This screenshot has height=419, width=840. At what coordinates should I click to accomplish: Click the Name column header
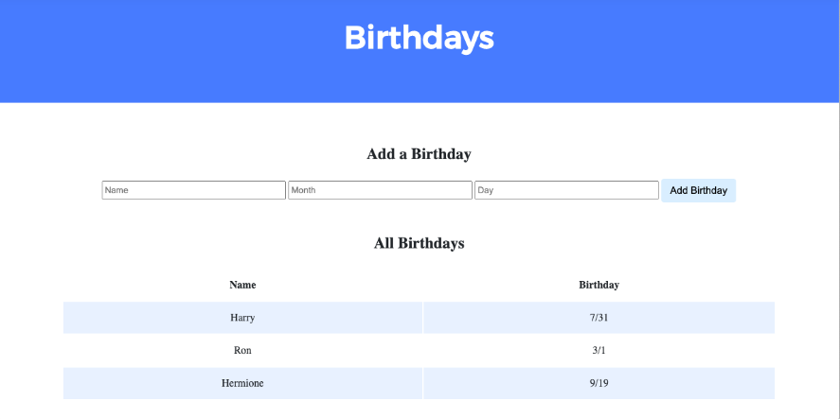[242, 285]
